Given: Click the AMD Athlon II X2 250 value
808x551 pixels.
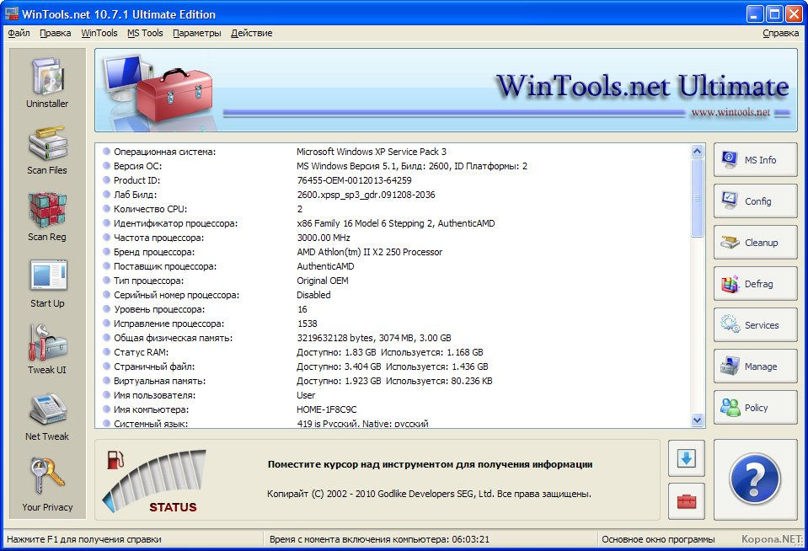Looking at the screenshot, I should pyautogui.click(x=370, y=252).
